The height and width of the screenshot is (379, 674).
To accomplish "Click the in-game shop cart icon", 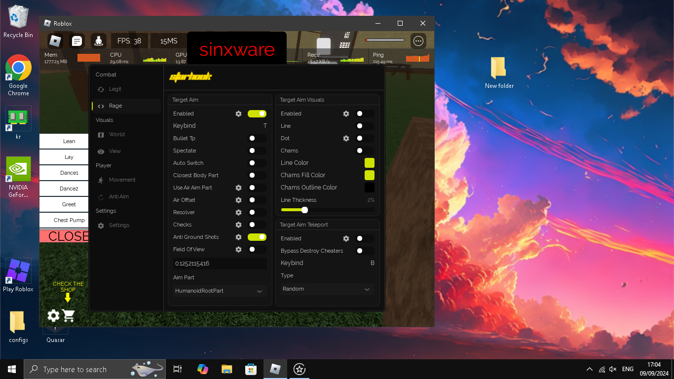I will coord(69,316).
